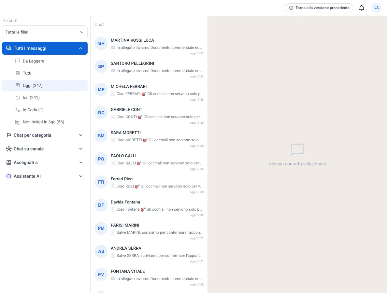Click the WhatsApp icon in Michela Ferrari's message
Viewport: 387px width, 293px height.
point(113,94)
